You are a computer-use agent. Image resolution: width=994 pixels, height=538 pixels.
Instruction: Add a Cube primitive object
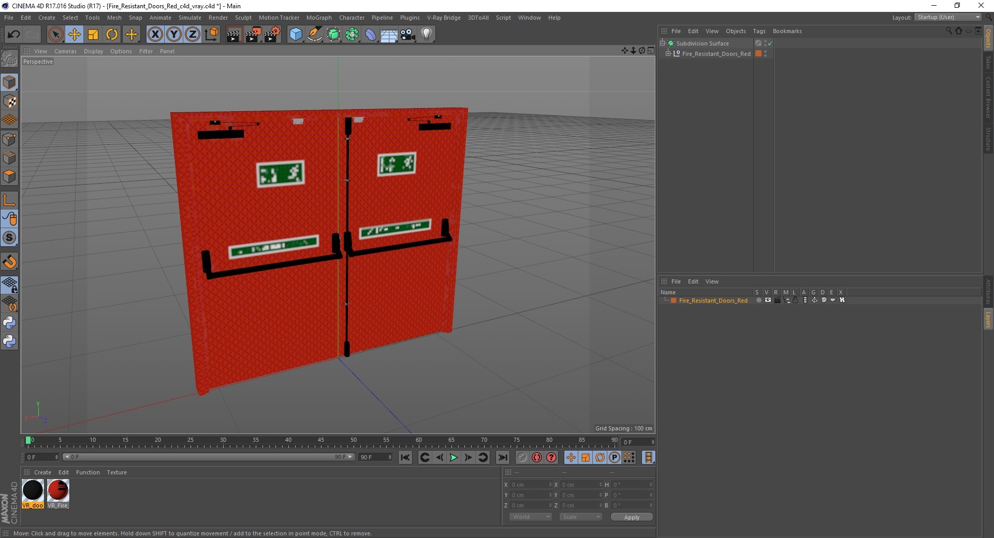(x=296, y=35)
